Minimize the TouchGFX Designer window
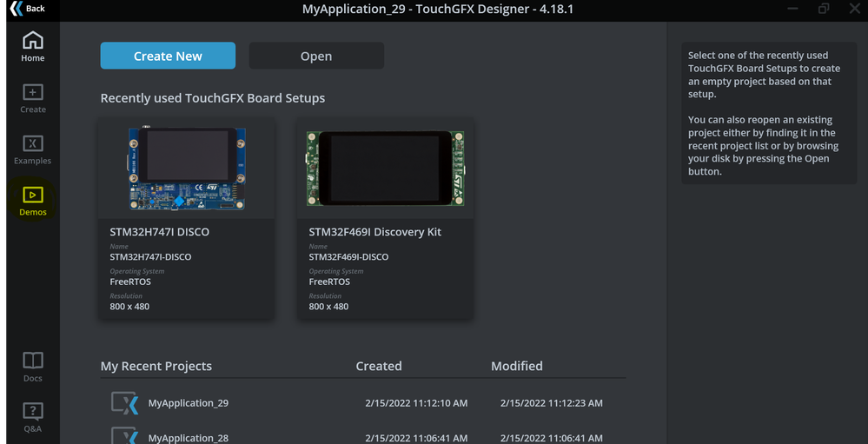 coord(792,9)
